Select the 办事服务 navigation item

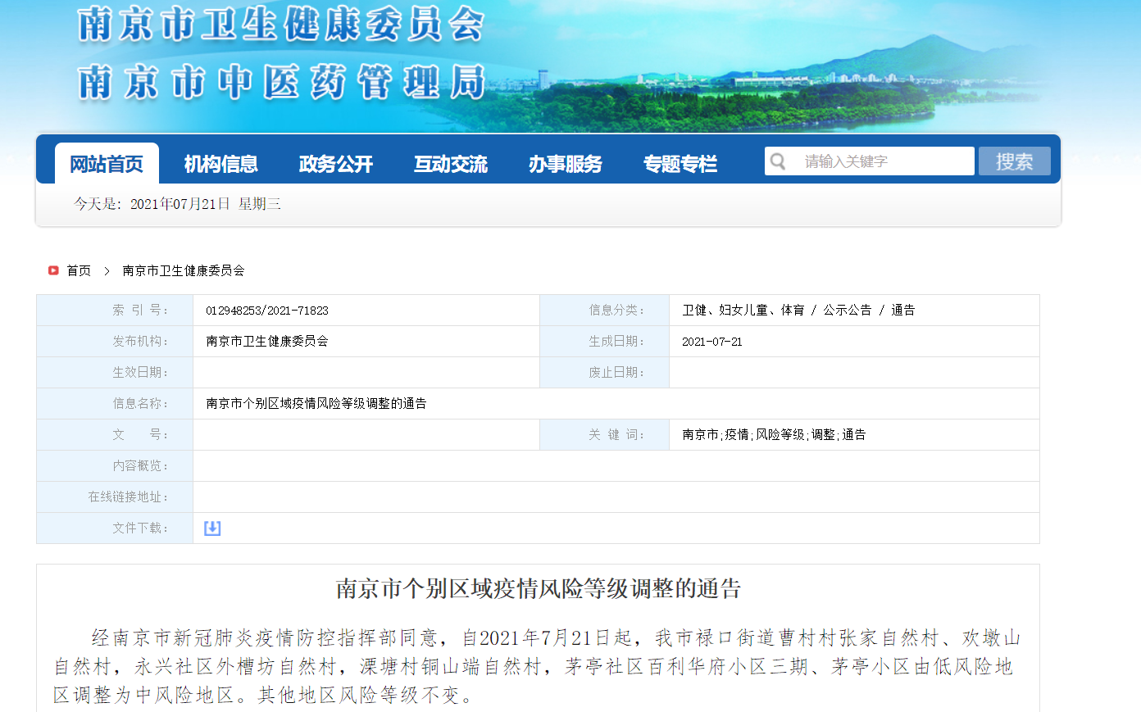tap(566, 164)
